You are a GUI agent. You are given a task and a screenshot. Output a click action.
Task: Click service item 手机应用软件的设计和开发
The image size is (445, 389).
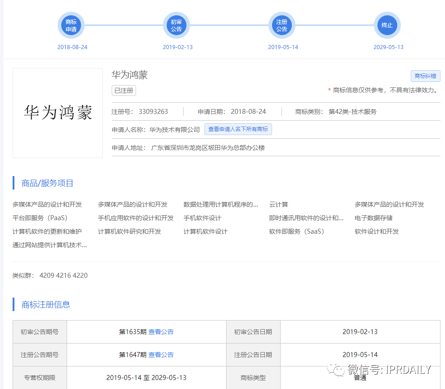coord(136,218)
